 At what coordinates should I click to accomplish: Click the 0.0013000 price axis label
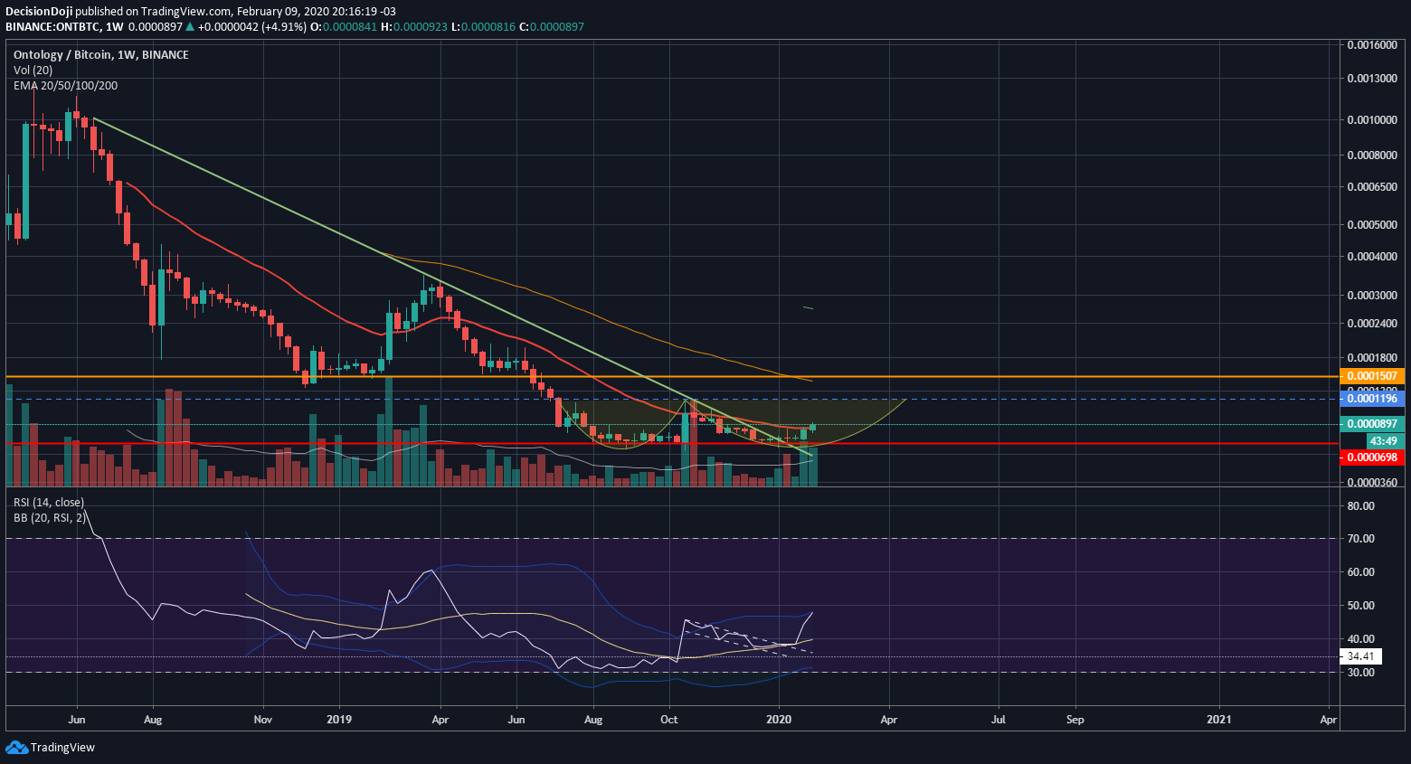(1372, 79)
